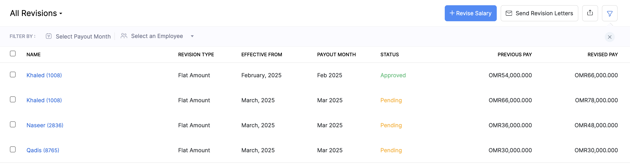The width and height of the screenshot is (630, 164).
Task: Toggle the filter funnel icon
Action: (609, 13)
